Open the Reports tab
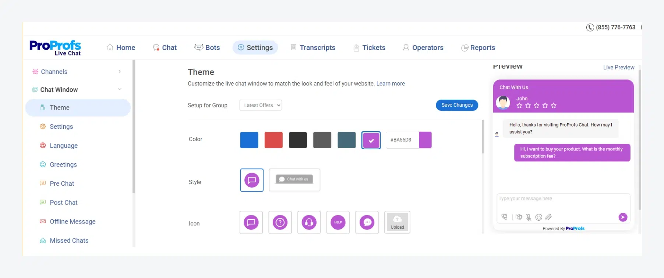Image resolution: width=664 pixels, height=278 pixels. pyautogui.click(x=478, y=47)
